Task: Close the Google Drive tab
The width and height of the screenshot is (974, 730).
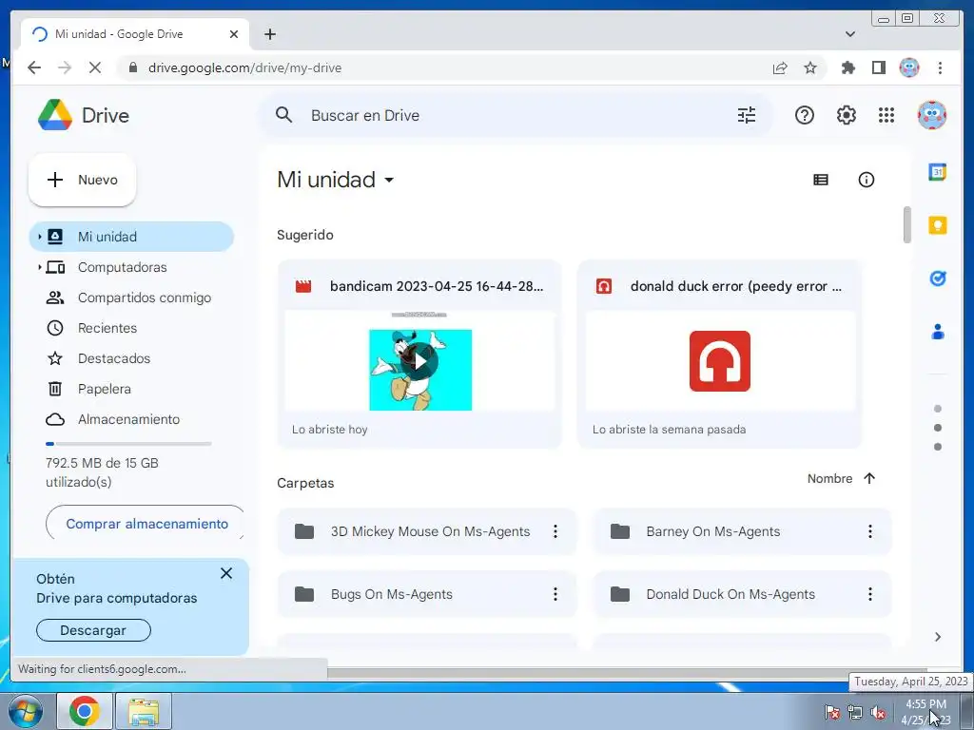Action: click(234, 34)
